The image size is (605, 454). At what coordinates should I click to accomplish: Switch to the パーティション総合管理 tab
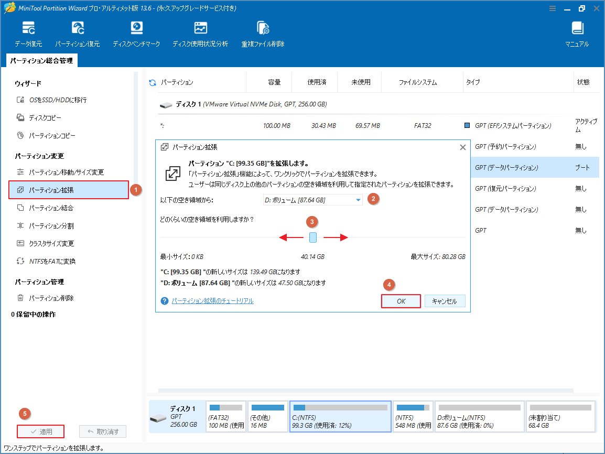click(x=41, y=61)
